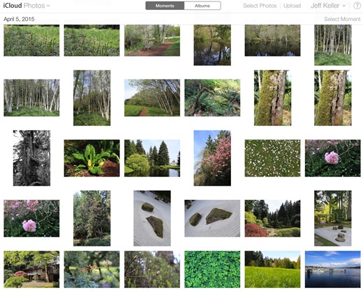Open the house behind red maple photo
This screenshot has width=363, height=292.
coord(31,269)
